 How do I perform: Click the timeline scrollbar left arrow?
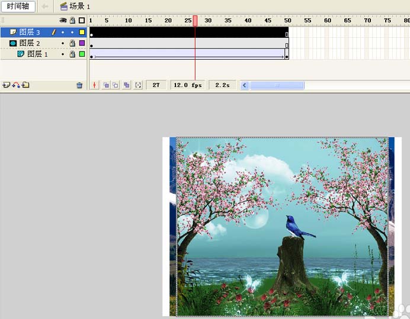tap(245, 85)
